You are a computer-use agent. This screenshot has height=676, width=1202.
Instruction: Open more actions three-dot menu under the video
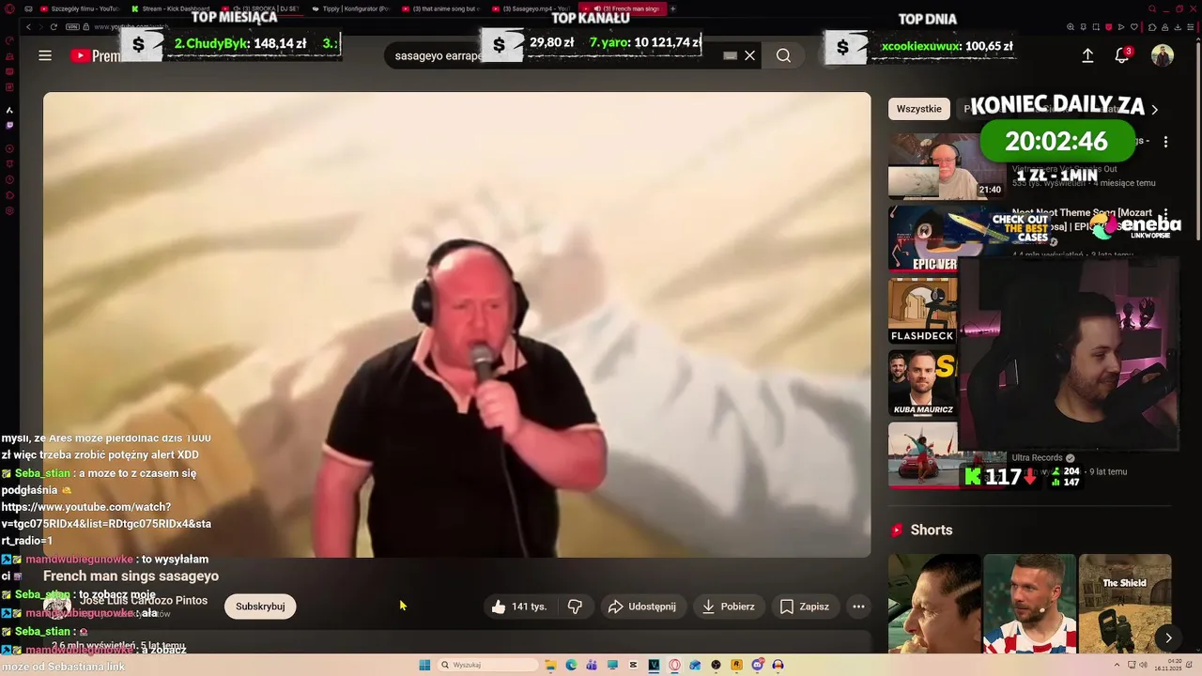click(858, 607)
